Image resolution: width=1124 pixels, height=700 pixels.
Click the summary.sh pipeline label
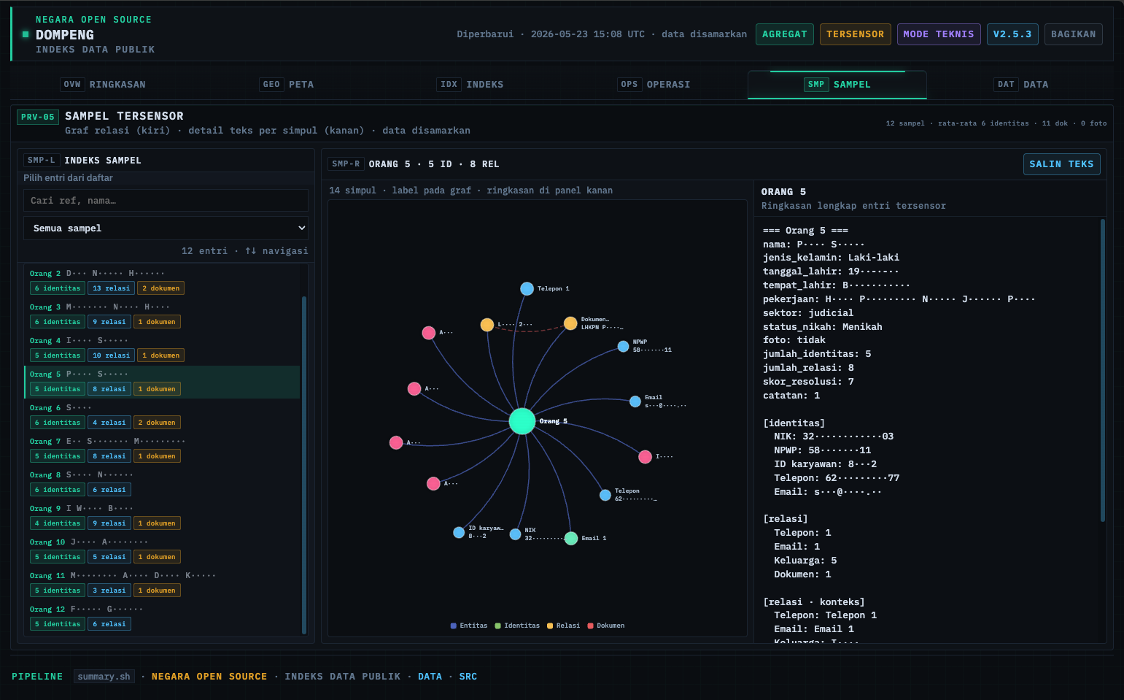point(104,677)
